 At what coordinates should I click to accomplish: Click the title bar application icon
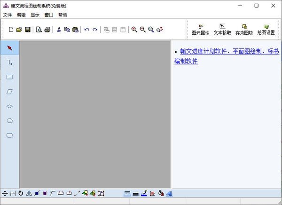pos(6,6)
